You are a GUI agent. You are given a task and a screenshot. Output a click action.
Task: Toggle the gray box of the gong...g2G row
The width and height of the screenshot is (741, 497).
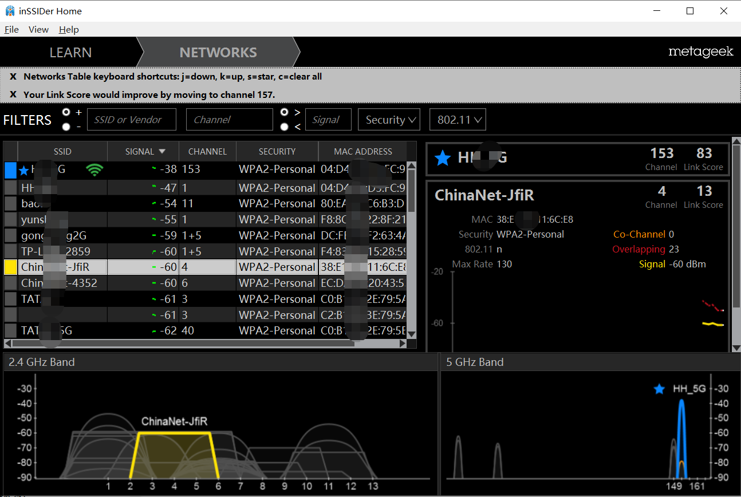pos(10,235)
